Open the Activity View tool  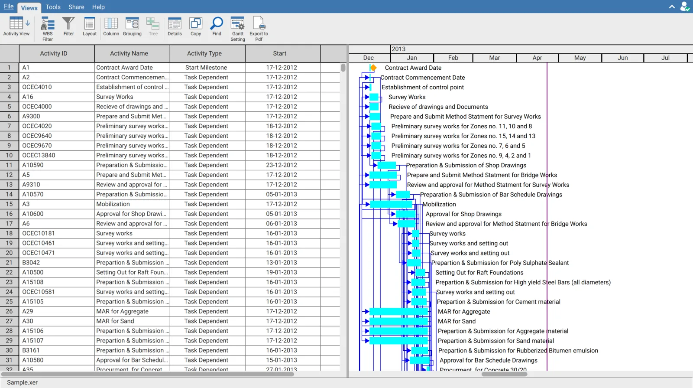[x=16, y=27]
